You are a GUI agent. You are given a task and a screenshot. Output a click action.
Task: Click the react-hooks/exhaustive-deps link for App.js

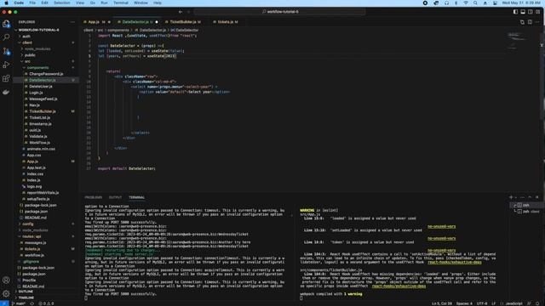[454, 263]
